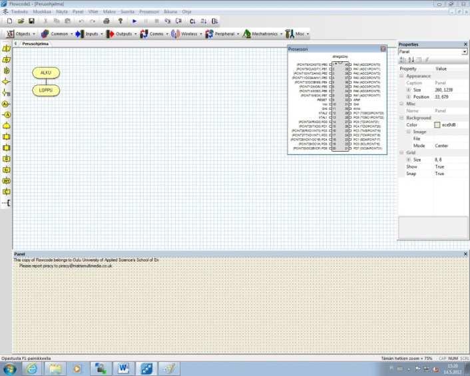Screen dimensions: 470x376
Task: Select the Mode Center value
Action: point(441,146)
